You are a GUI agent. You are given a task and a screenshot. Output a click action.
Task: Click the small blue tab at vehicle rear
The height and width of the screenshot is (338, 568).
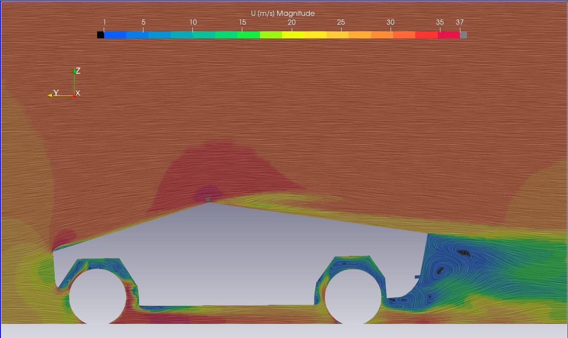(x=418, y=277)
